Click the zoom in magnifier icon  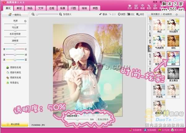pyautogui.click(x=60, y=14)
